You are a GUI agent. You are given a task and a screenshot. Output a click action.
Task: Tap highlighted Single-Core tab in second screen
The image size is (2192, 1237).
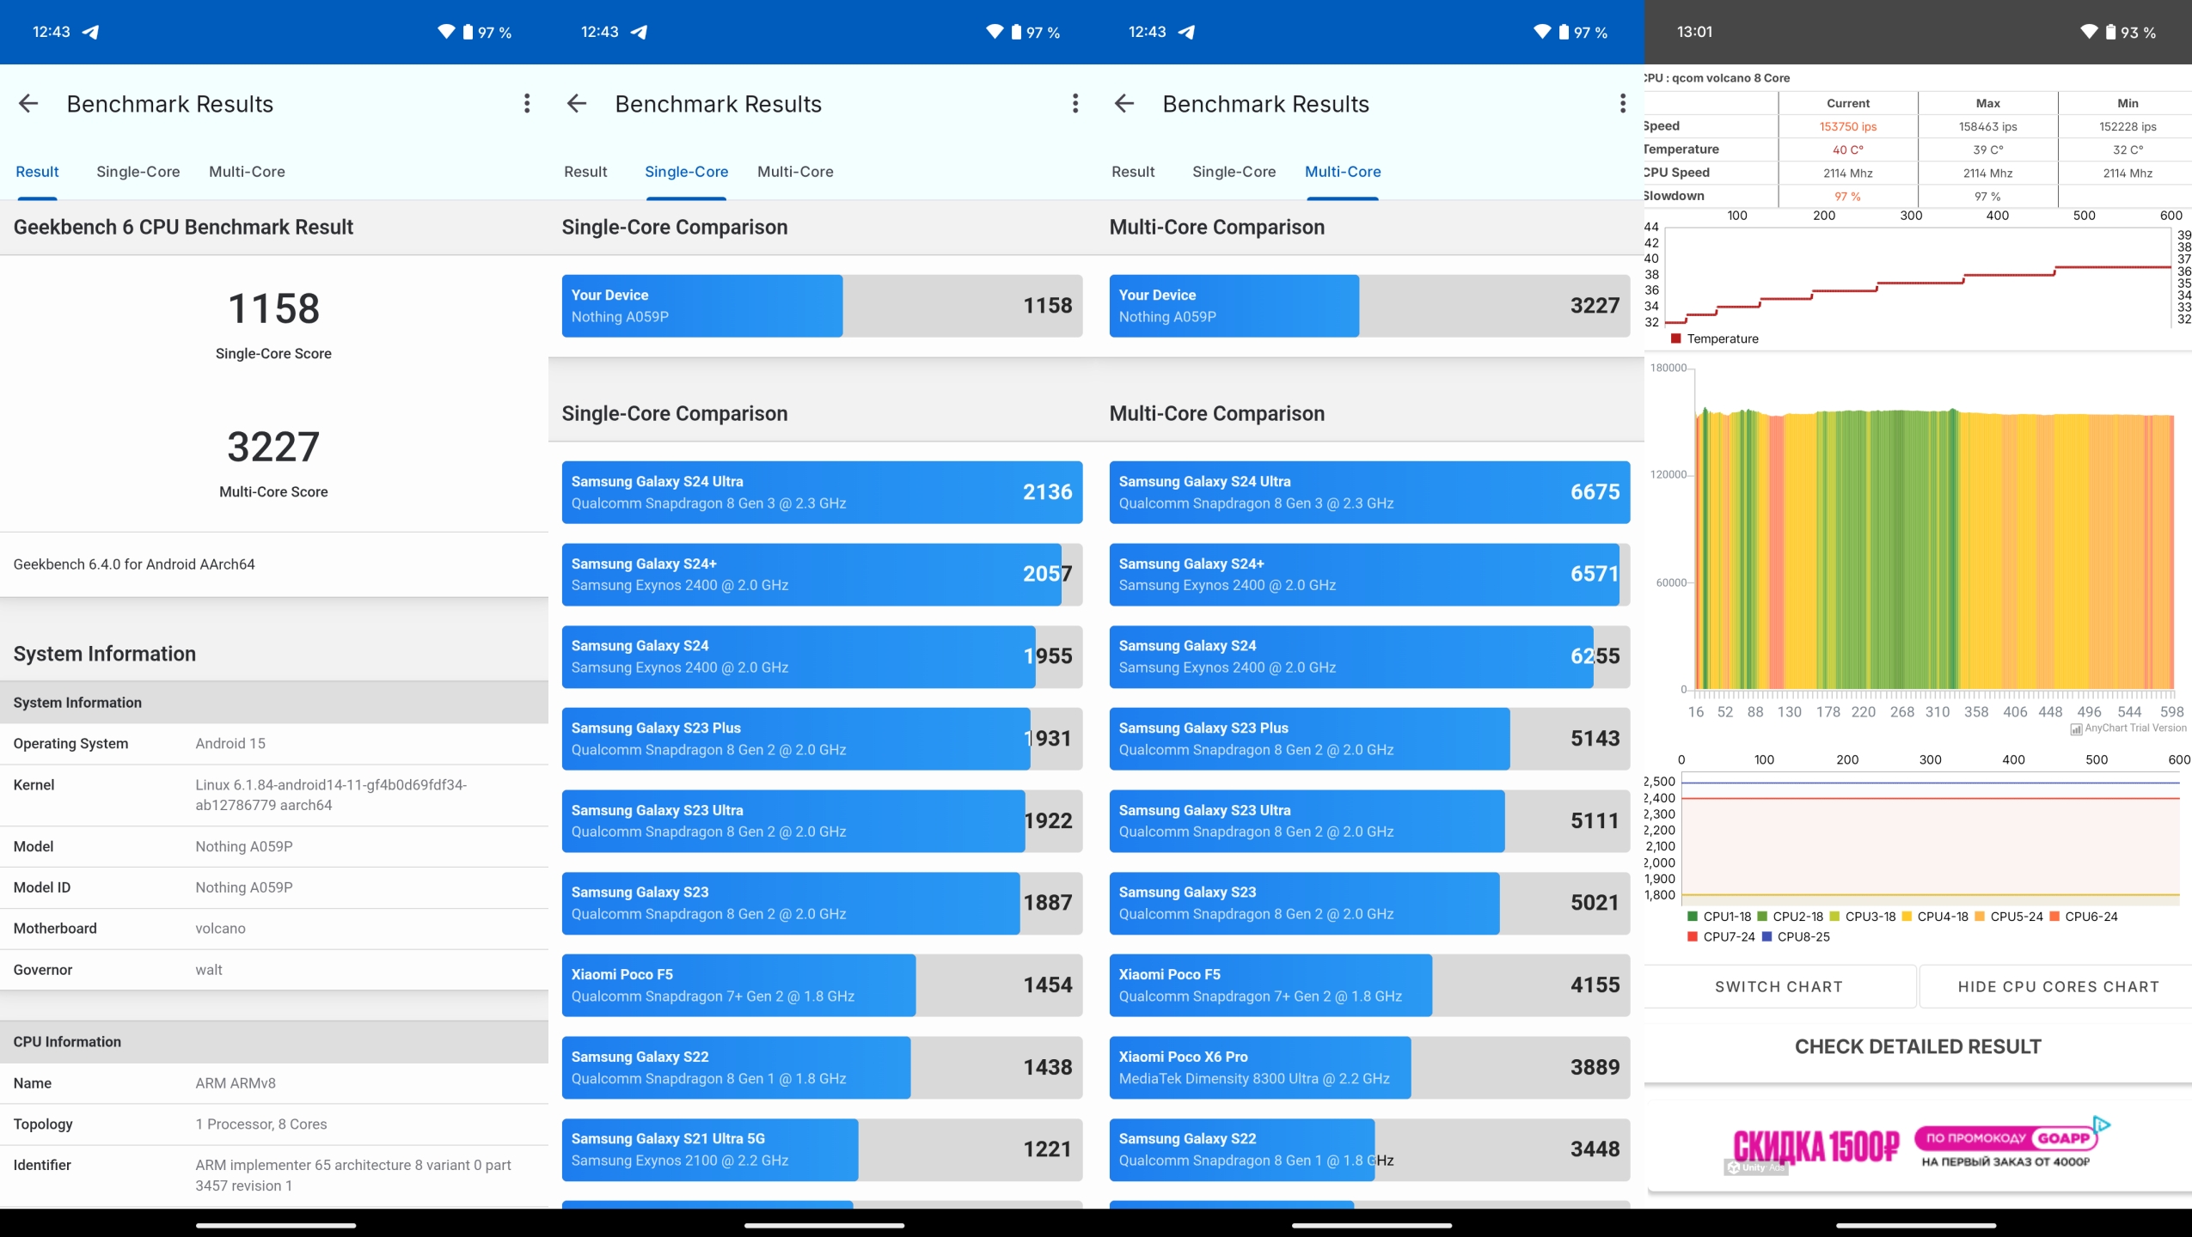[x=686, y=172]
